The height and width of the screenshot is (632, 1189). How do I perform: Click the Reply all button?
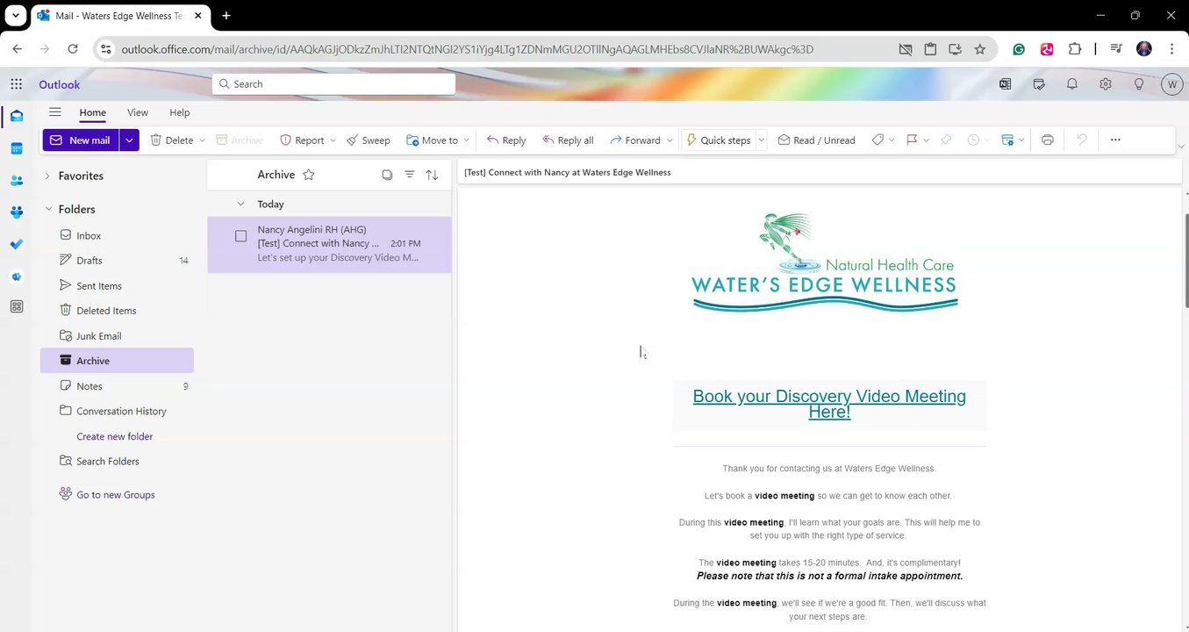[568, 140]
